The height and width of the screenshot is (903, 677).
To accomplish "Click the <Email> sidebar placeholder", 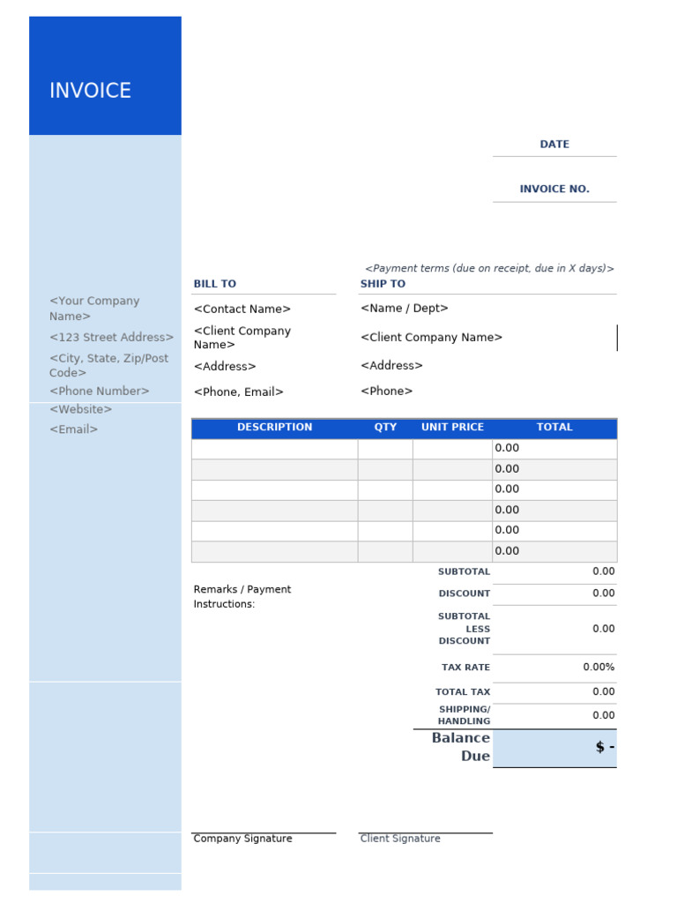I will (x=74, y=429).
